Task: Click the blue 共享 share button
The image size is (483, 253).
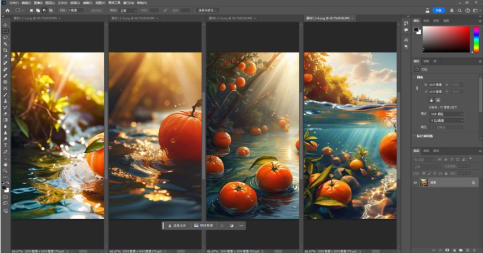Action: pyautogui.click(x=439, y=10)
